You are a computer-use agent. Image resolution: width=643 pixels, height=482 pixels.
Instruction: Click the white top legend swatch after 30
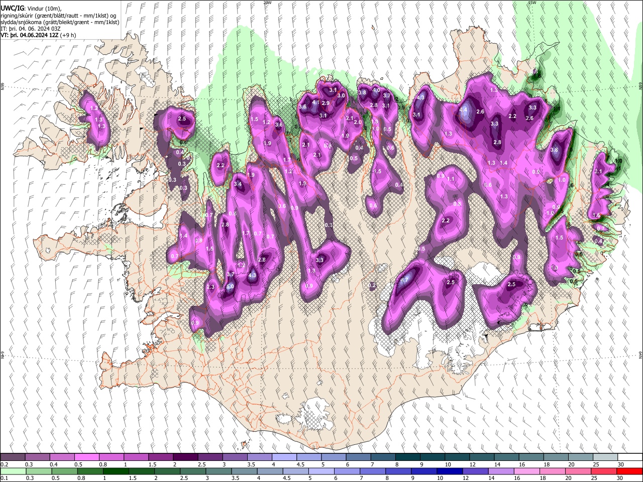629,457
